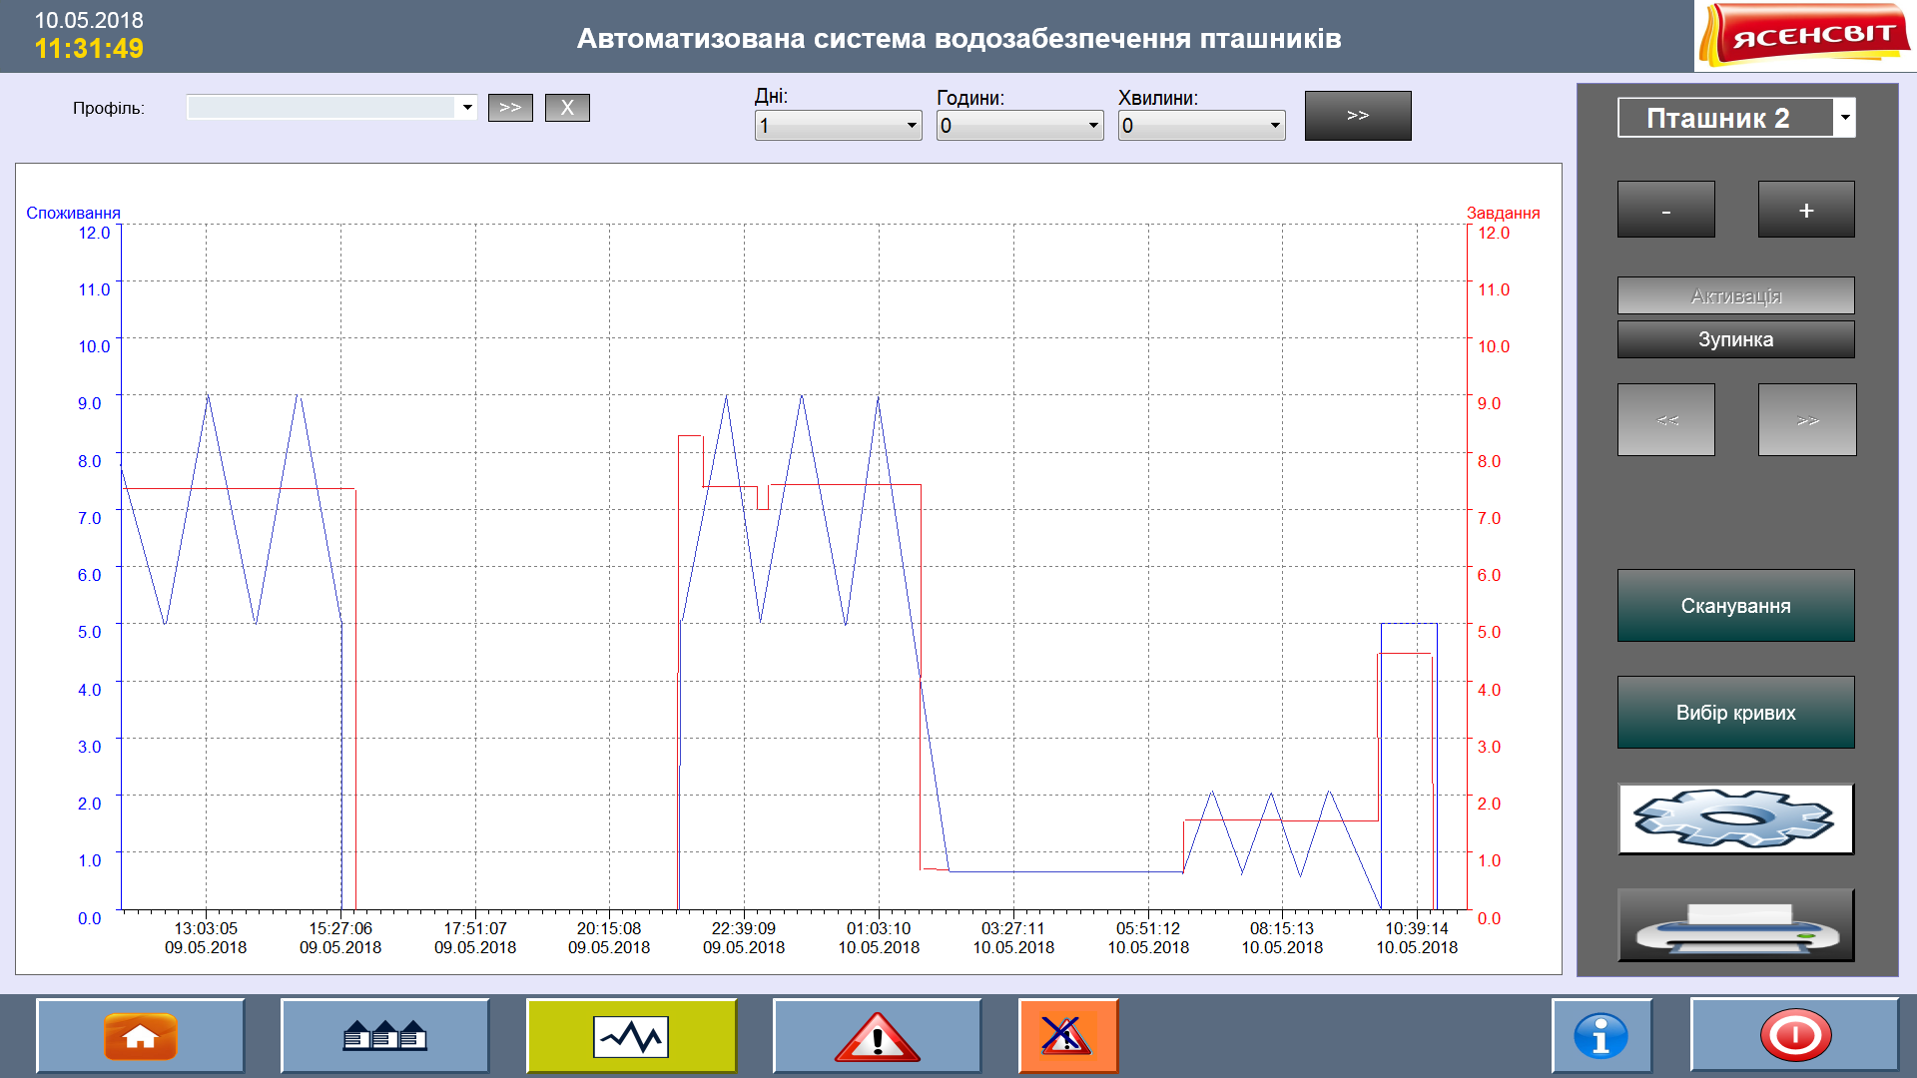The image size is (1917, 1078).
Task: Open the Дні dropdown list
Action: tap(911, 126)
